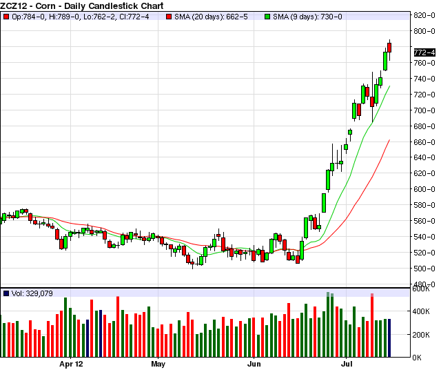
Task: Click the green SMA (9 days) legend square
Action: point(267,17)
